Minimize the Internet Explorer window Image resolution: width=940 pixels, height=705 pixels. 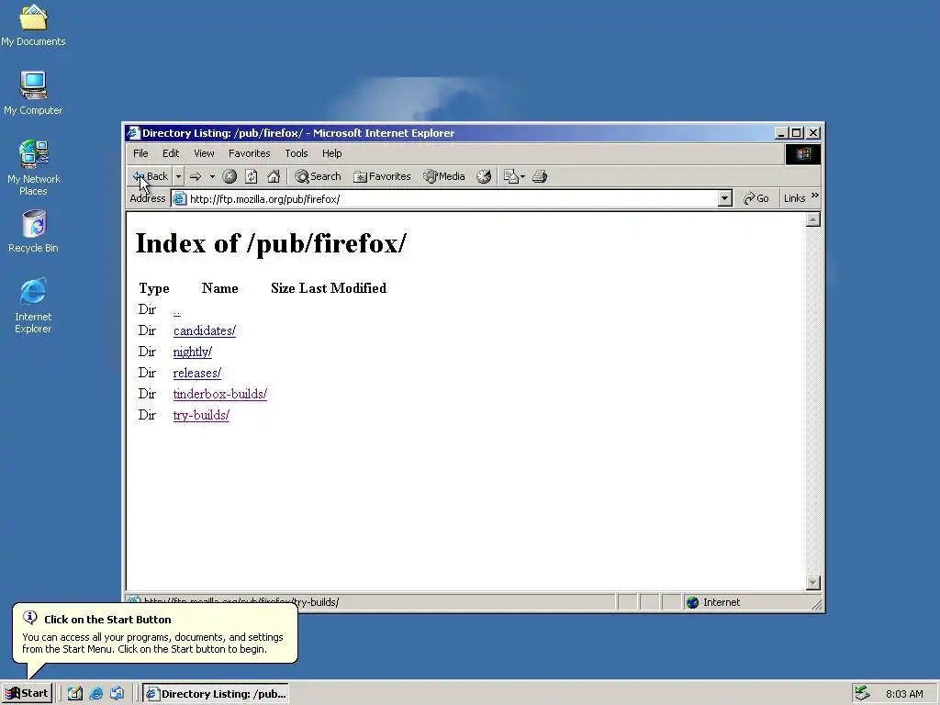[x=781, y=133]
